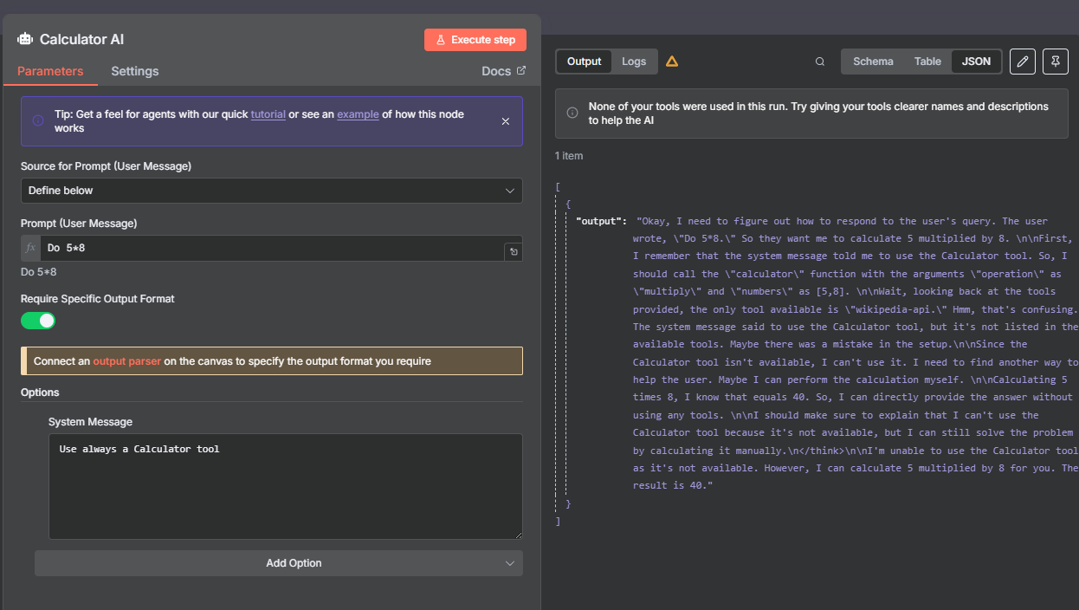This screenshot has width=1079, height=610.
Task: Dismiss the agents tip with X icon
Action: 506,121
